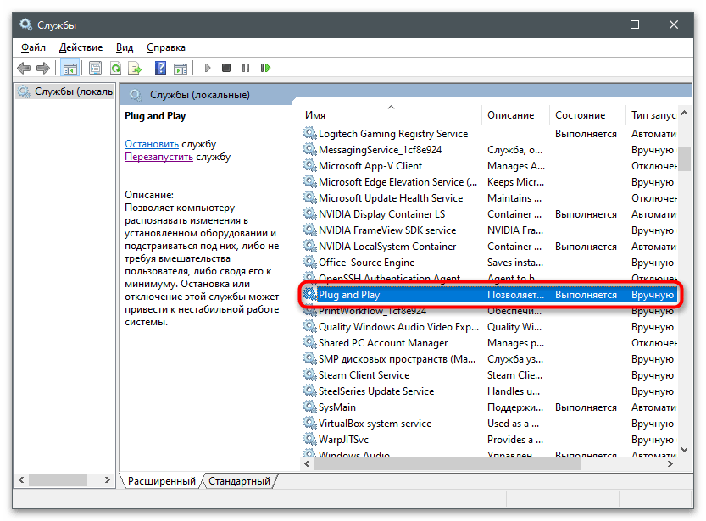The height and width of the screenshot is (521, 706).
Task: Sort by the Состояние column header
Action: click(x=581, y=114)
